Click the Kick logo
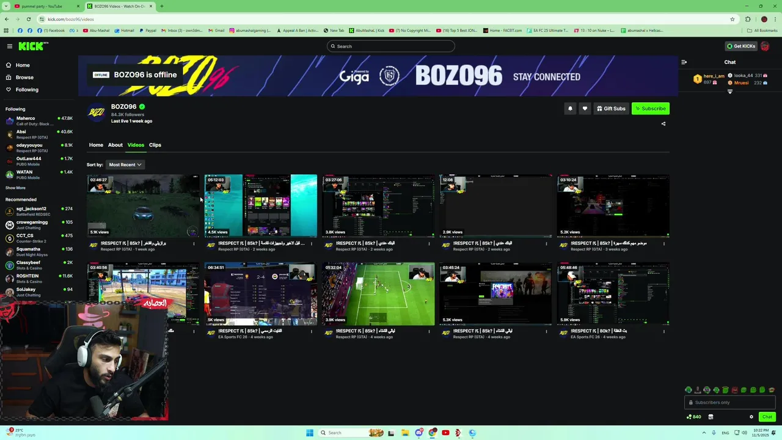Screen dimensions: 782x440 (x=33, y=46)
